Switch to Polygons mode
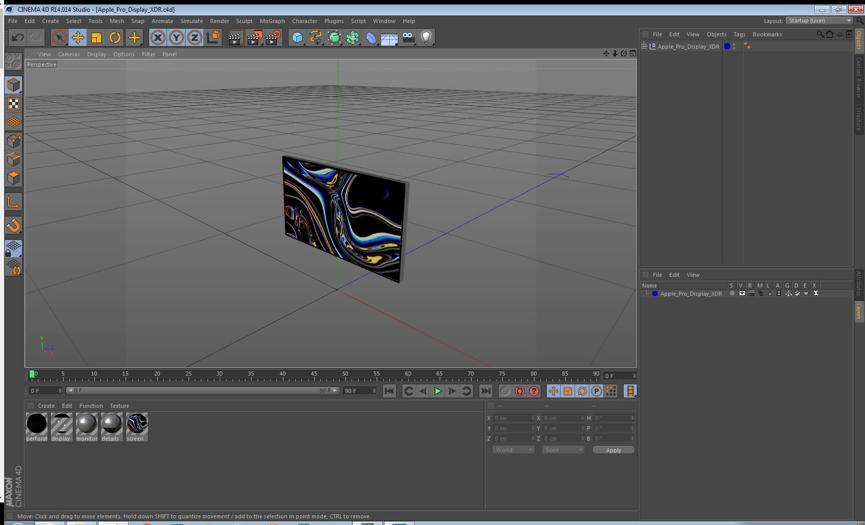Screen dimensions: 865x525 13,178
